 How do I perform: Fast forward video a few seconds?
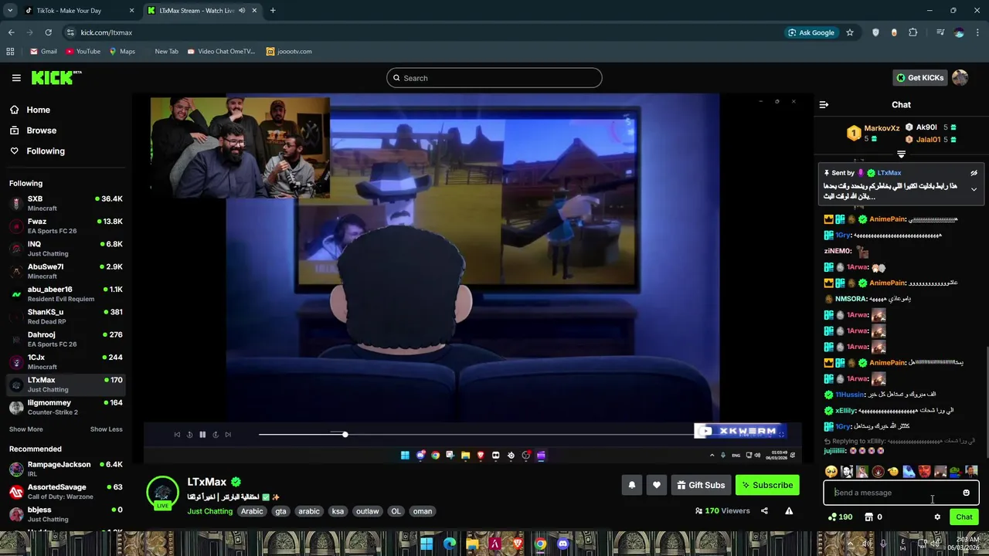point(216,435)
